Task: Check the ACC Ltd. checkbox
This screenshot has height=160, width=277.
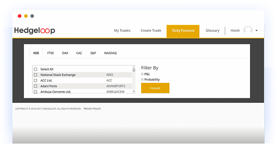Action: pyautogui.click(x=36, y=80)
